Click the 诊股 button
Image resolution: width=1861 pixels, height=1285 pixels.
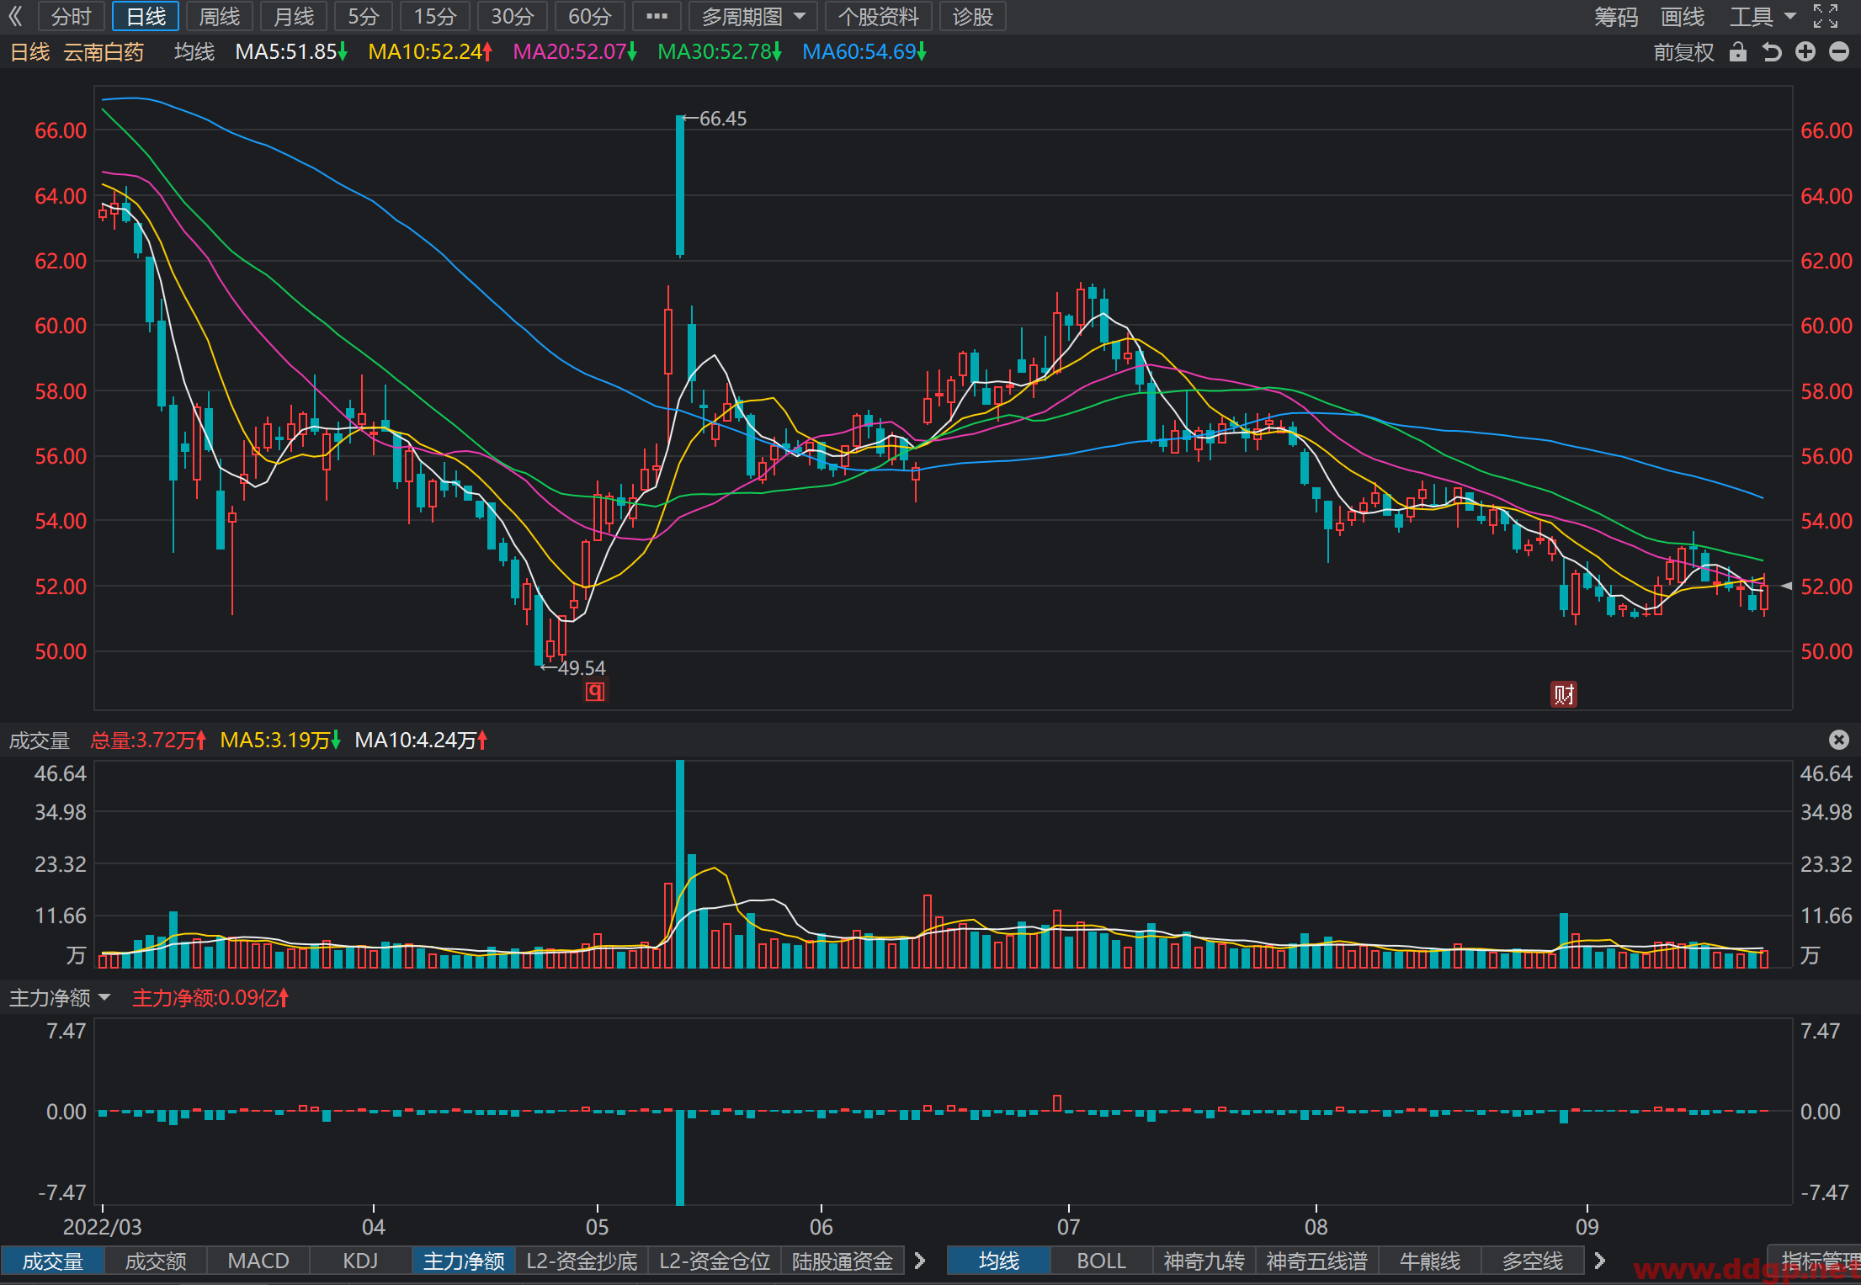pos(972,16)
